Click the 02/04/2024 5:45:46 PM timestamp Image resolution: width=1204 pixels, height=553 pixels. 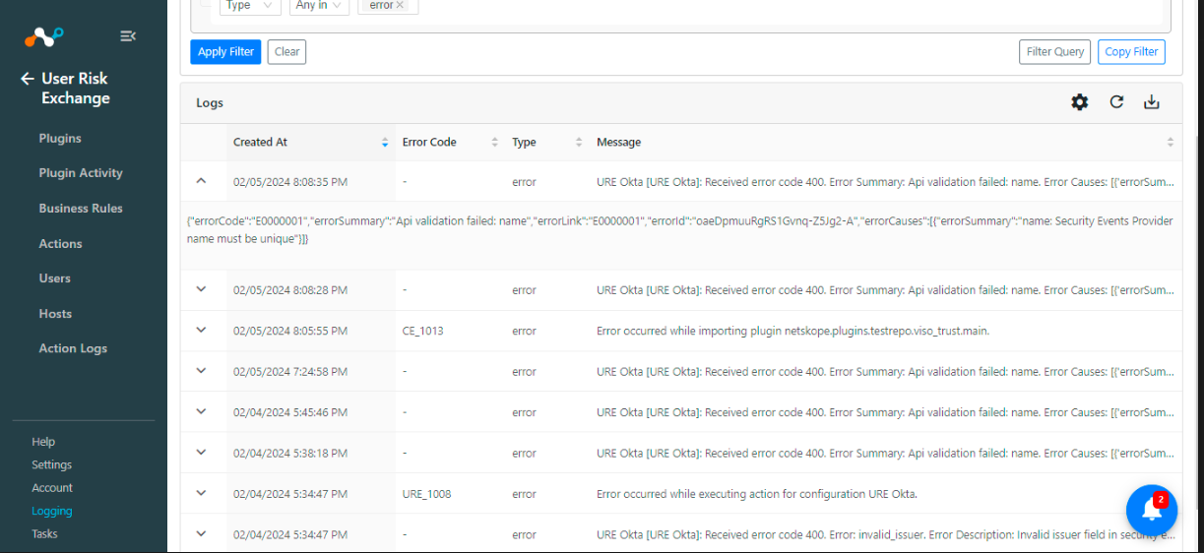tap(290, 412)
